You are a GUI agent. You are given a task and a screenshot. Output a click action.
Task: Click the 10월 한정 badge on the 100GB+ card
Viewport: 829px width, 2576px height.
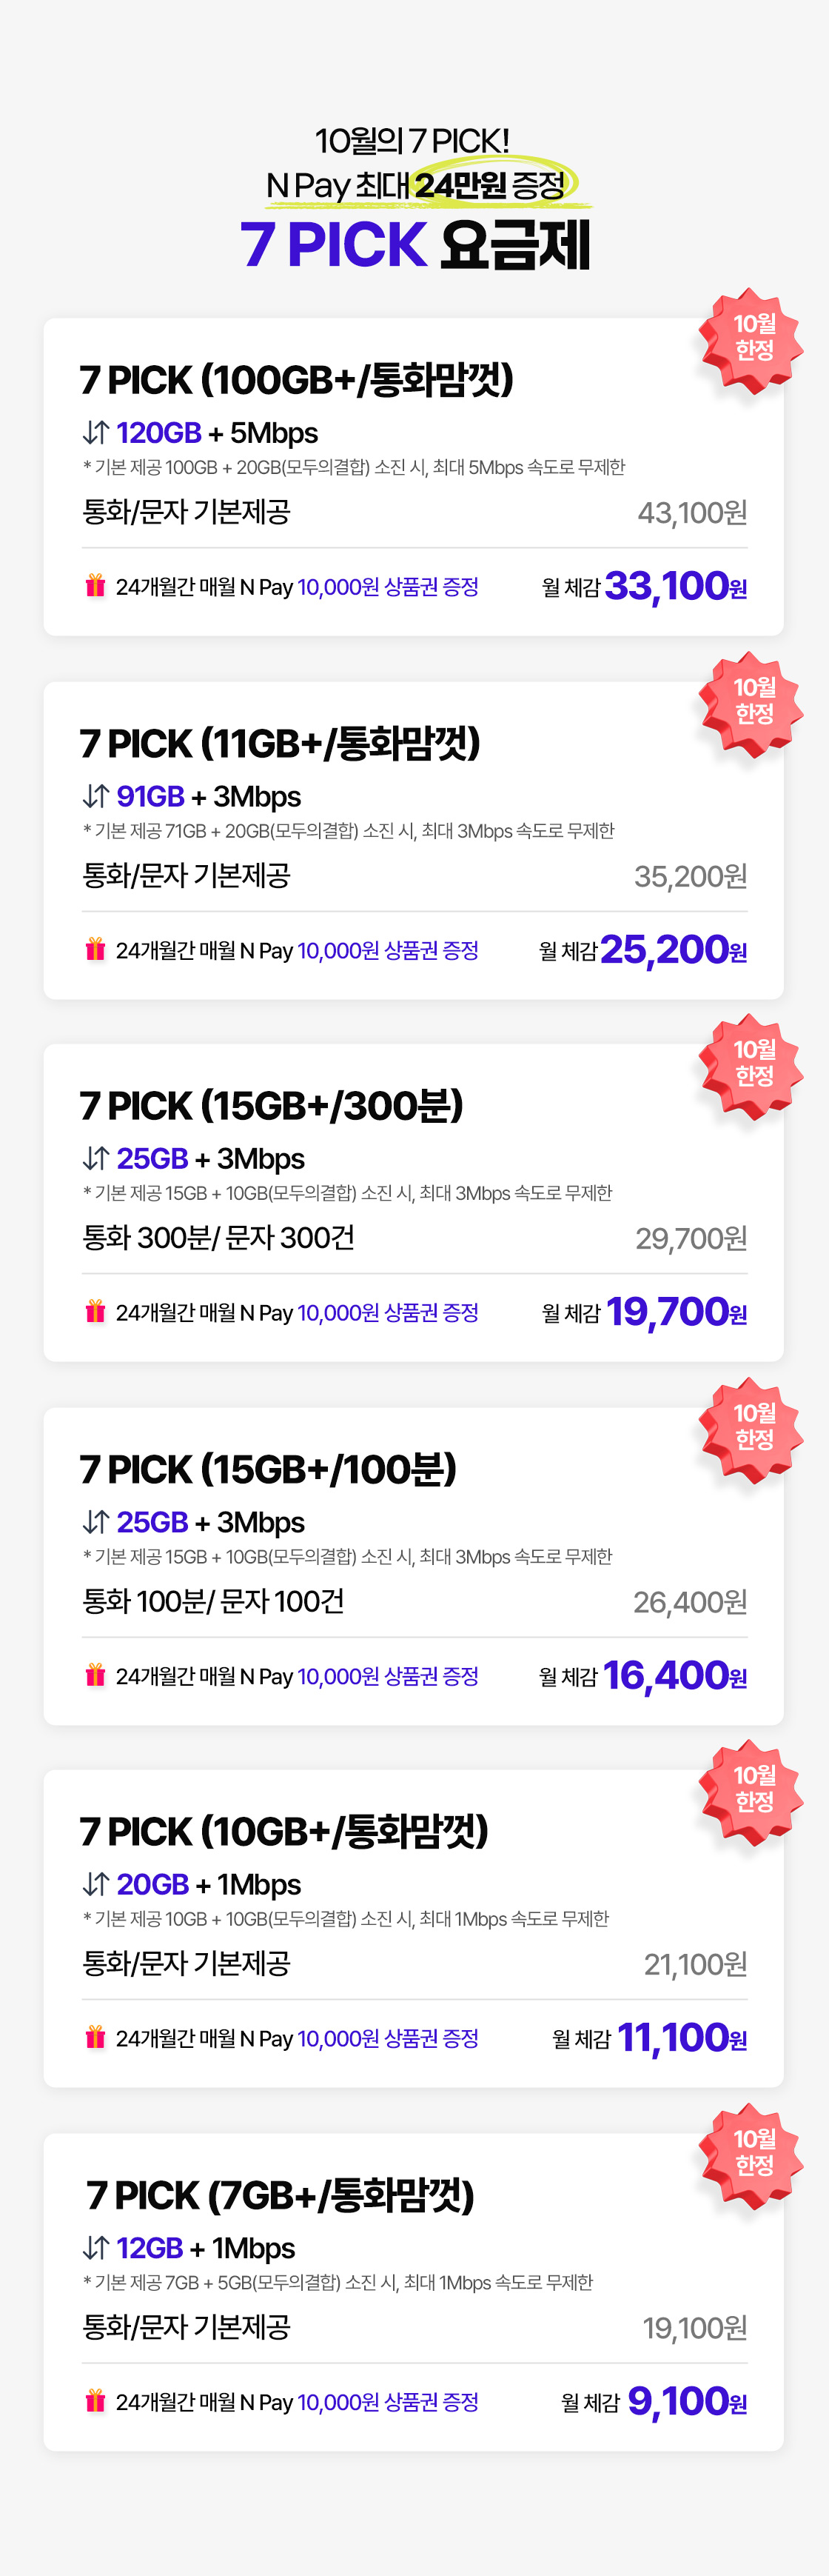click(x=752, y=338)
